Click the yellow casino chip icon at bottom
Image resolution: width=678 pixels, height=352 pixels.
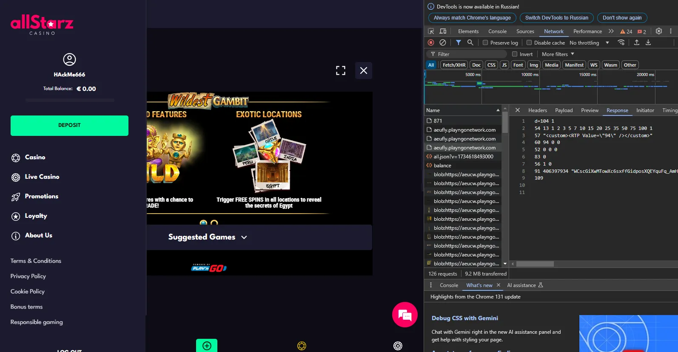tap(302, 346)
